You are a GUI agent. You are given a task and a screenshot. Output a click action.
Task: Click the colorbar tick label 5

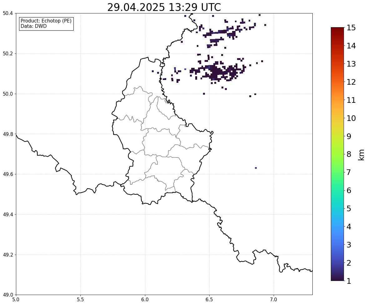(349, 208)
